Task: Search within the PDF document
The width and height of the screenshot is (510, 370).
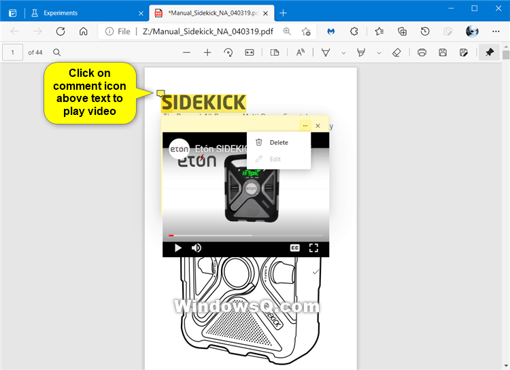Action: click(56, 52)
